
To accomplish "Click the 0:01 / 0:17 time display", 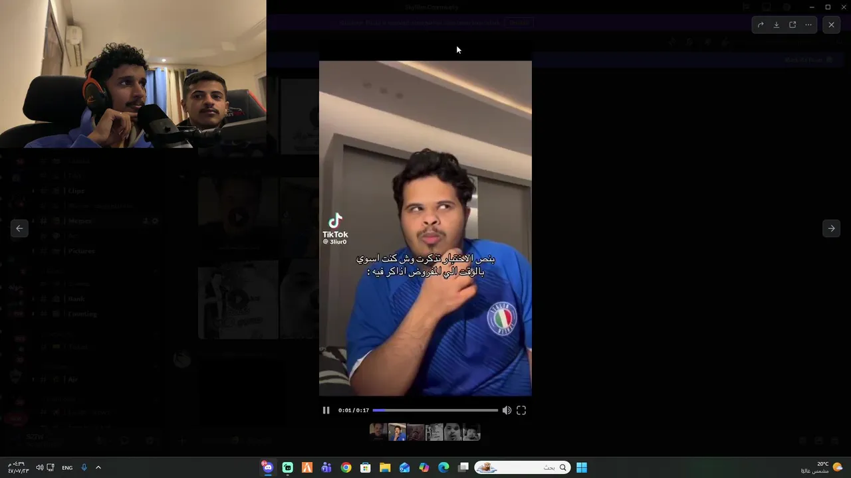I will pyautogui.click(x=353, y=410).
